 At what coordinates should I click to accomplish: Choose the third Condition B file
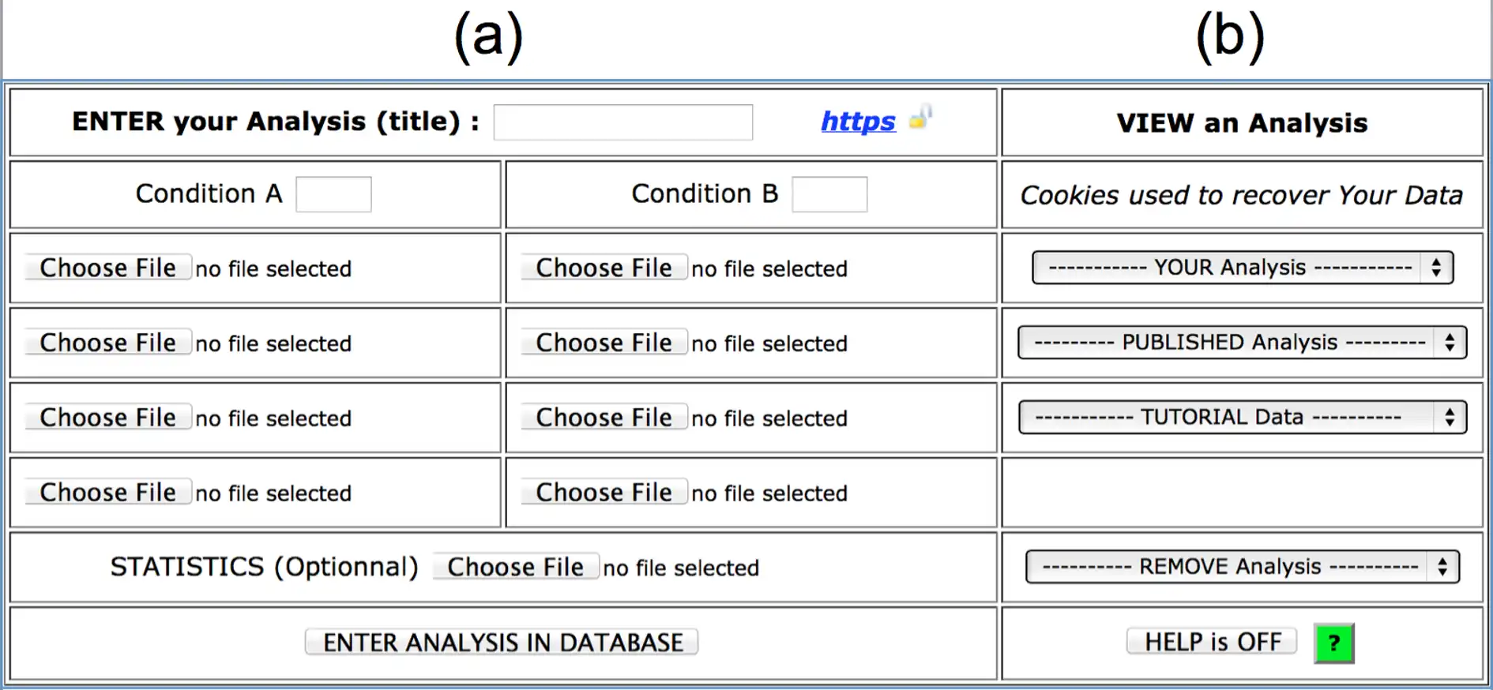coord(604,418)
